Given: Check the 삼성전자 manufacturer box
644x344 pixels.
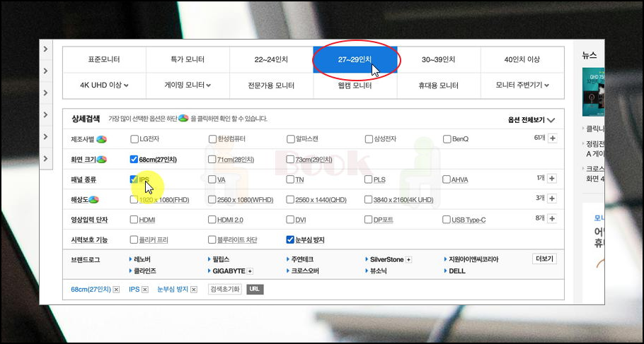Looking at the screenshot, I should 369,139.
